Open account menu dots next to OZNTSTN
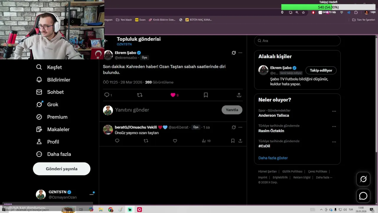The width and height of the screenshot is (378, 213). [x=91, y=194]
